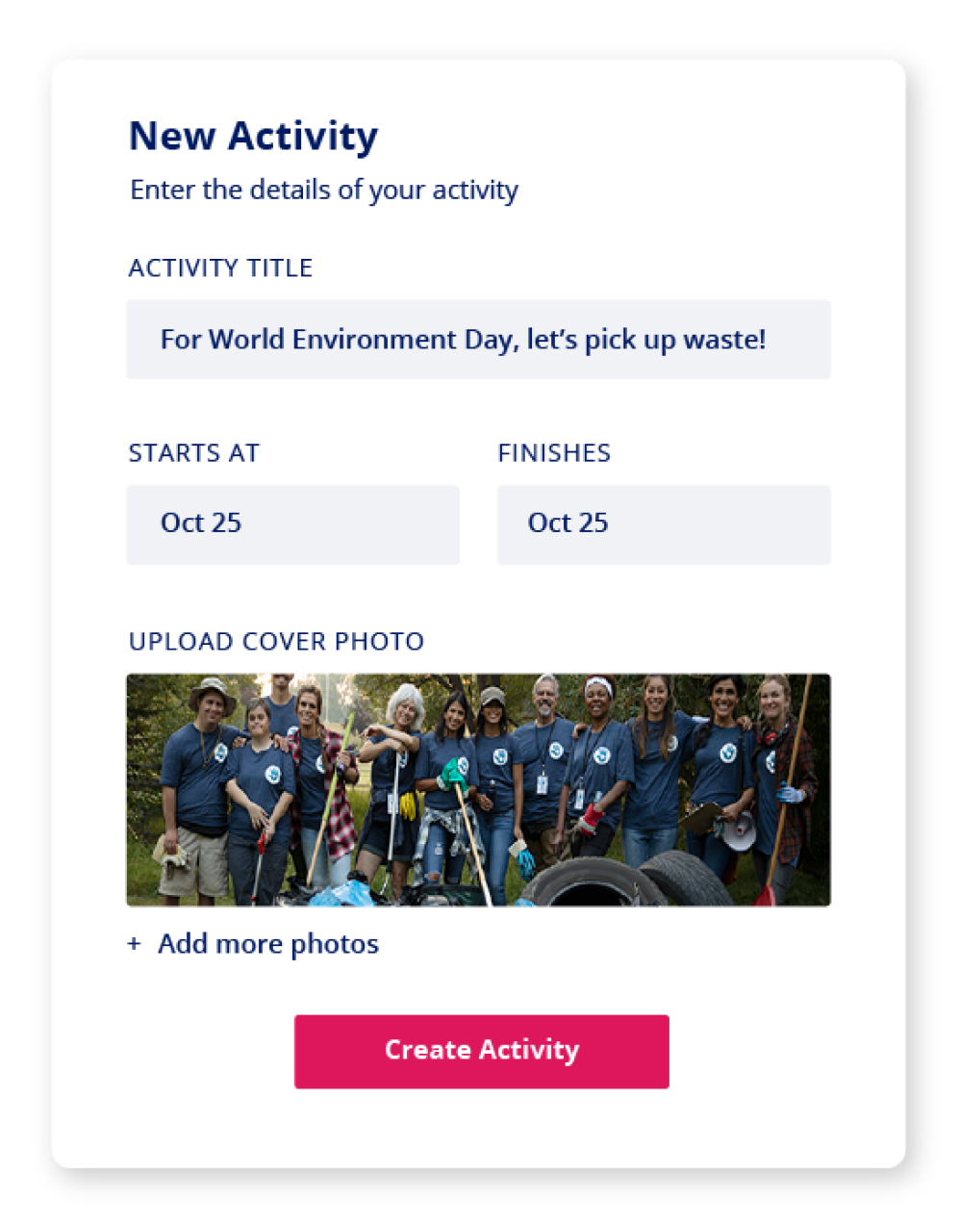Click the UPLOAD COVER PHOTO label
The image size is (960, 1226).
(276, 641)
